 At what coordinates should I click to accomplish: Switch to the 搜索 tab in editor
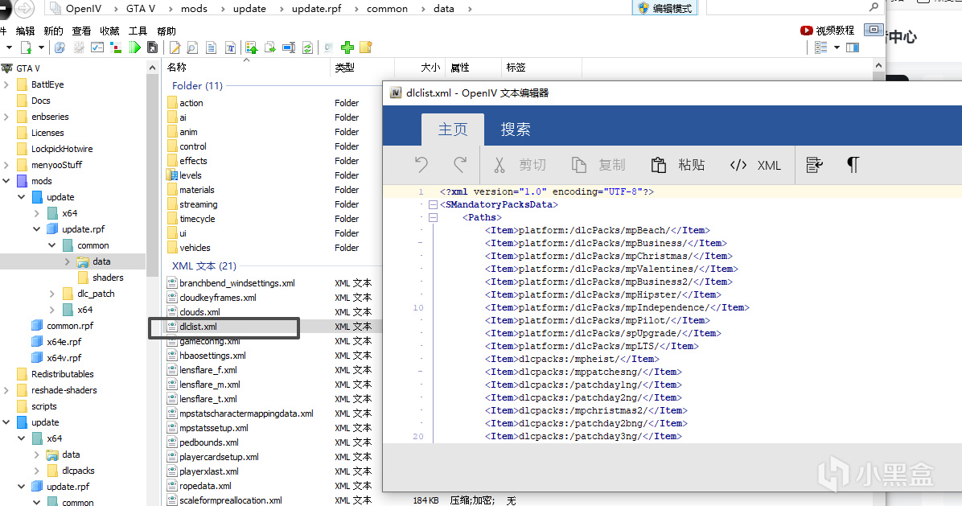pos(516,130)
